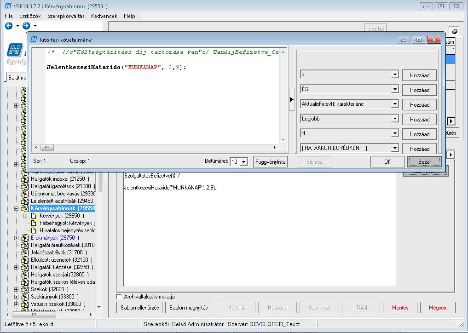The height and width of the screenshot is (333, 468).
Task: Click the Hivatalos bejegyzés sablonok document icon
Action: [34, 230]
